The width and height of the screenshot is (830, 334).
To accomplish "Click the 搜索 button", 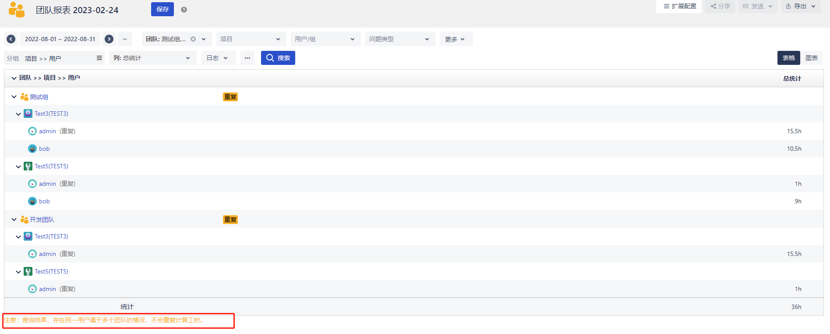I will [x=278, y=58].
